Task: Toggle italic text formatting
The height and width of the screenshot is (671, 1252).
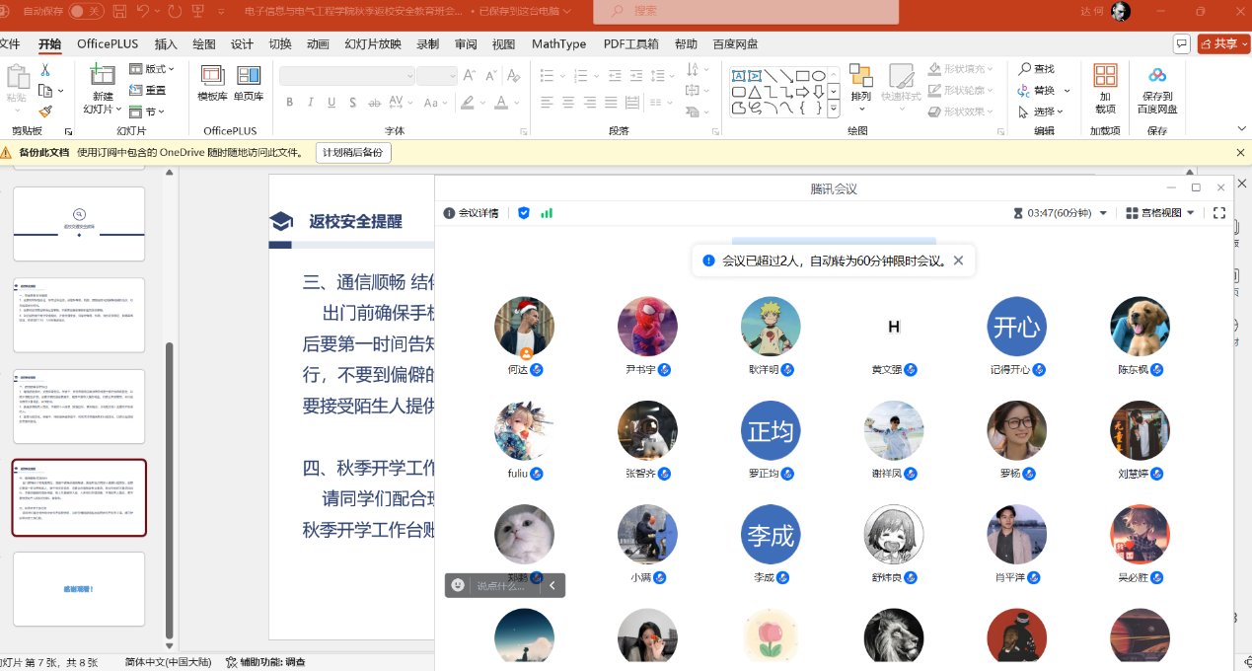Action: point(310,103)
